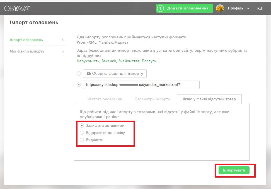271x189 pixels.
Task: Switch language to RU
Action: (x=260, y=8)
